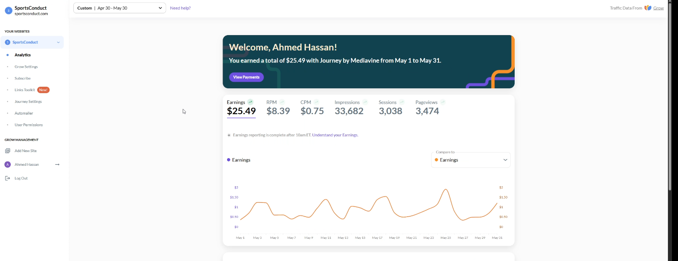Click the arrow beside Ahmed Hassan

coord(57,165)
